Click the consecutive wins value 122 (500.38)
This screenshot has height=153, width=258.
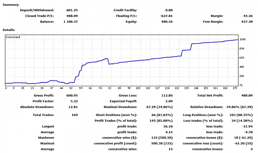162,138
